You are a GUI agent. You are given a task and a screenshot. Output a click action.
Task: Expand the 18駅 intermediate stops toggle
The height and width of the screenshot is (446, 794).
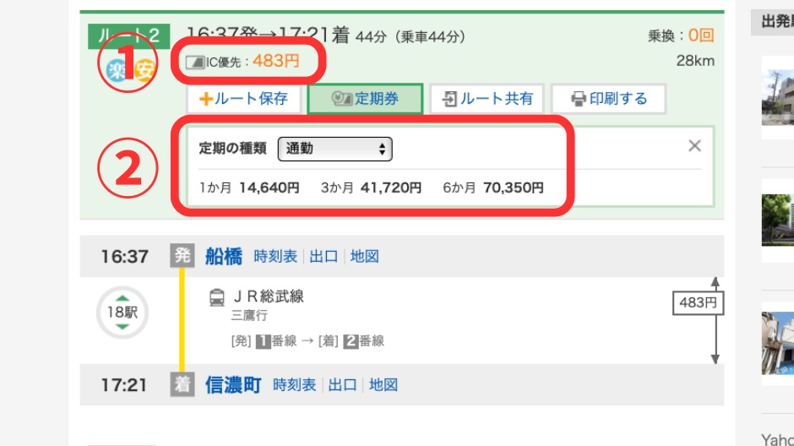click(122, 313)
